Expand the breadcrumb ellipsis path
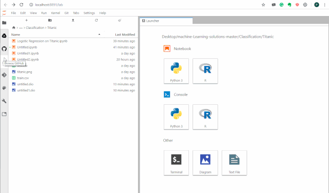Image resolution: width=329 pixels, height=193 pixels. tap(21, 27)
